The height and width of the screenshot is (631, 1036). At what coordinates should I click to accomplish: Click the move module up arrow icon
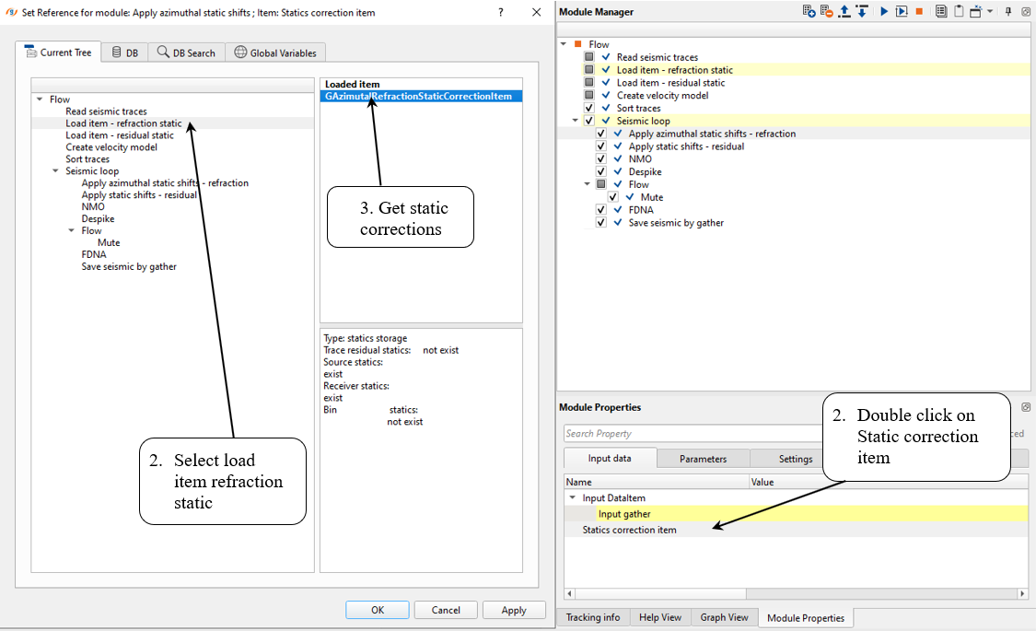[x=844, y=11]
